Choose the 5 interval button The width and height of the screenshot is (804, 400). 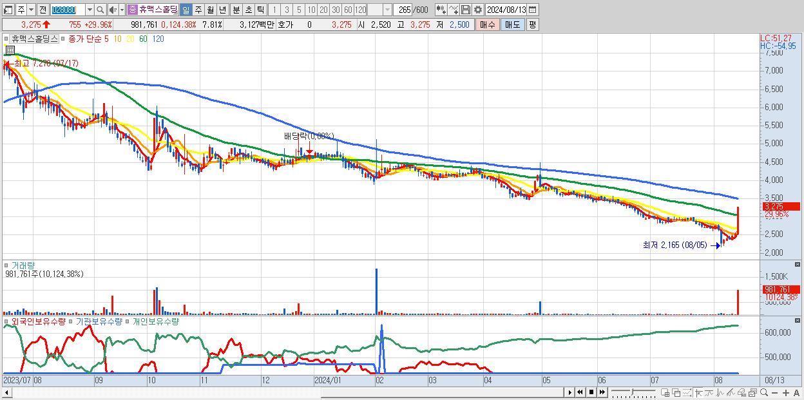298,10
